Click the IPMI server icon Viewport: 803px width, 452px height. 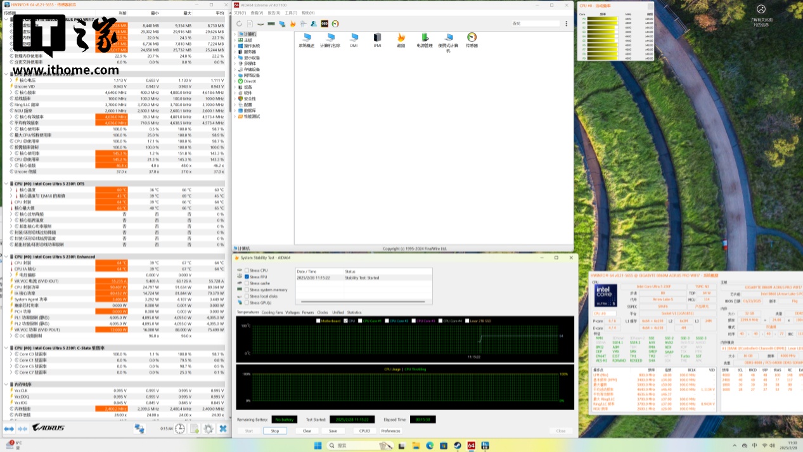point(378,39)
